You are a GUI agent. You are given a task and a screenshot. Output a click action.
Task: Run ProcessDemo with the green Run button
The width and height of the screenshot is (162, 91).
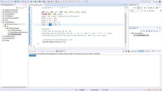pos(35,2)
